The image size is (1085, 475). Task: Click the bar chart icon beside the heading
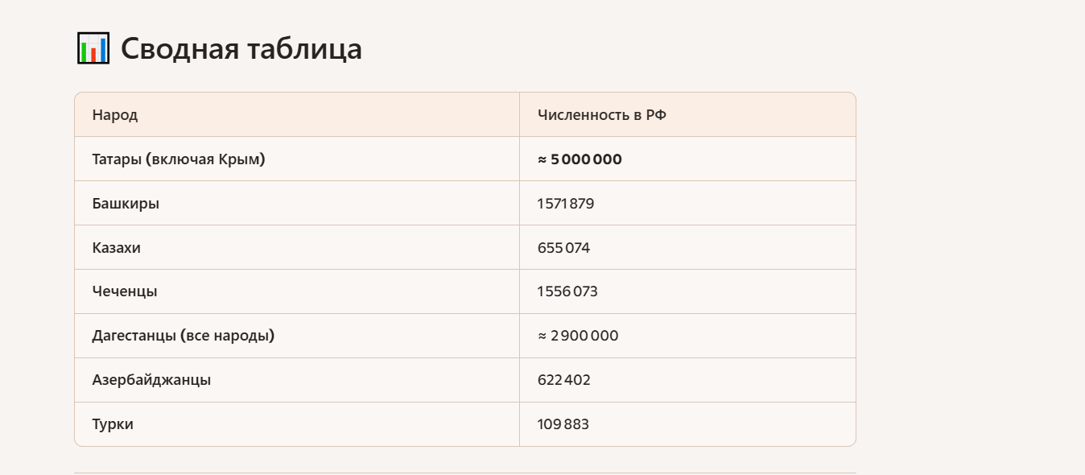click(93, 48)
